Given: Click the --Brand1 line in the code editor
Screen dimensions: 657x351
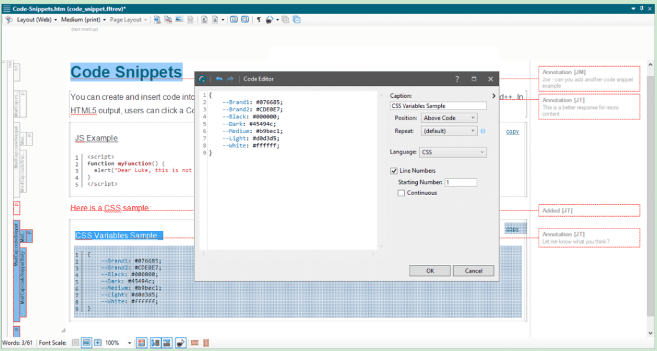Looking at the screenshot, I should click(252, 102).
